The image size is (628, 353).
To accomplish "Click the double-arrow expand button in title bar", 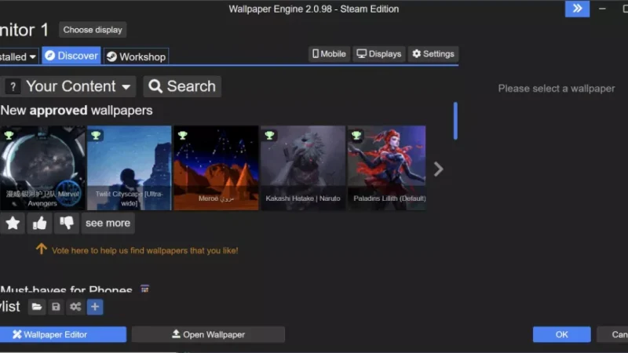I will 577,9.
